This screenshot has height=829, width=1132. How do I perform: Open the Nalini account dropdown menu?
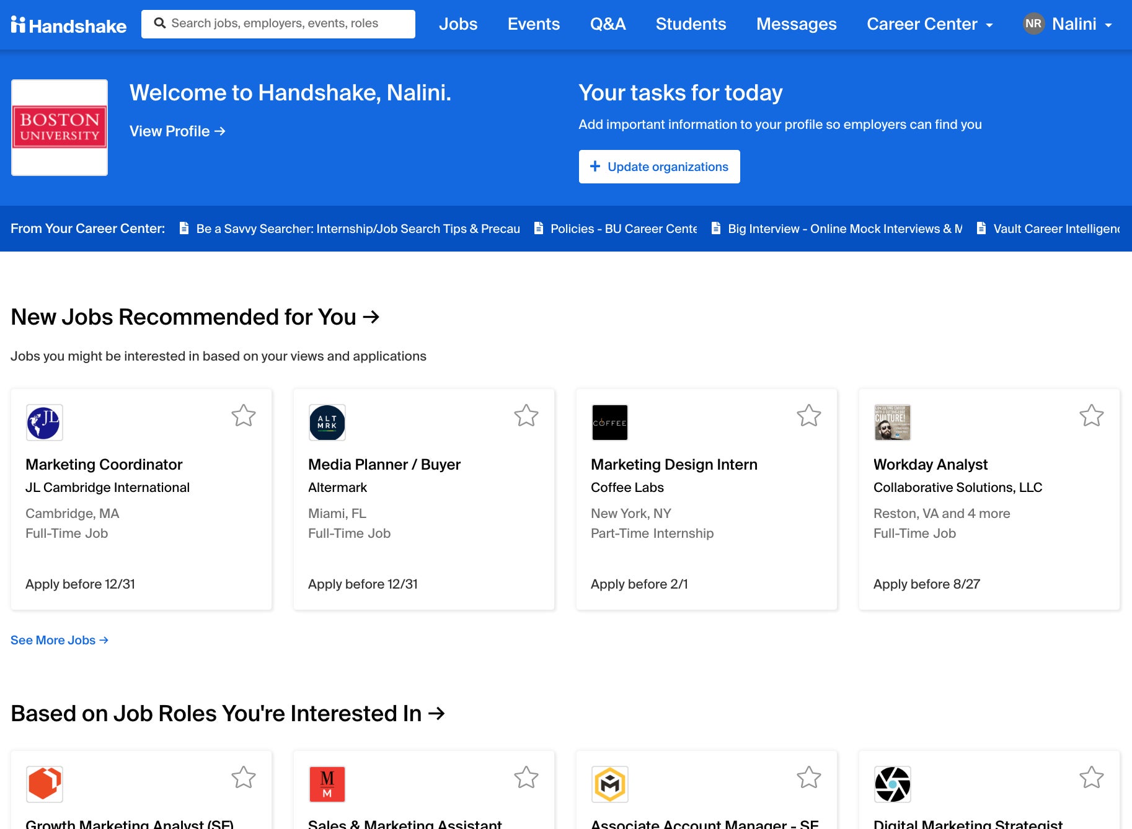(1068, 24)
